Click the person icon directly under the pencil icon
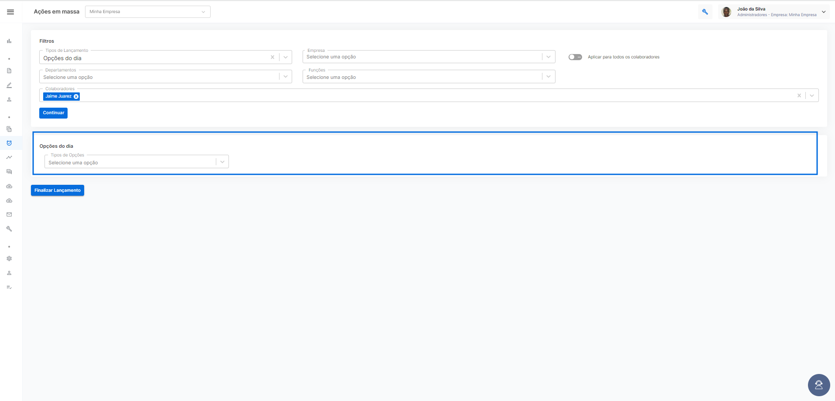This screenshot has width=835, height=401. coord(9,99)
